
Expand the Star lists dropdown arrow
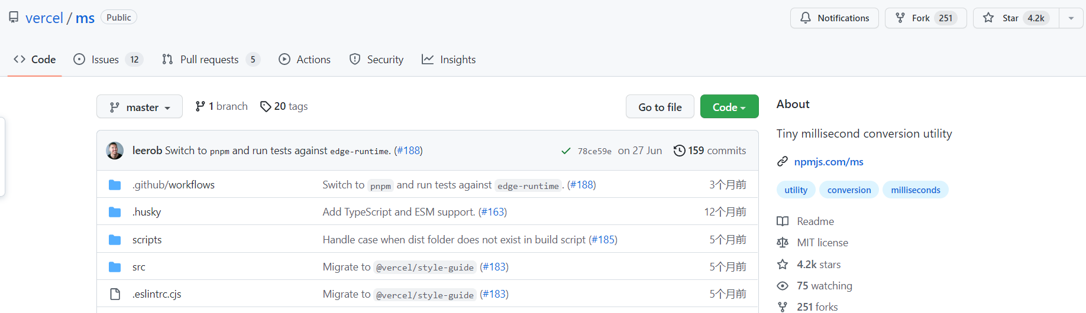pos(1071,18)
